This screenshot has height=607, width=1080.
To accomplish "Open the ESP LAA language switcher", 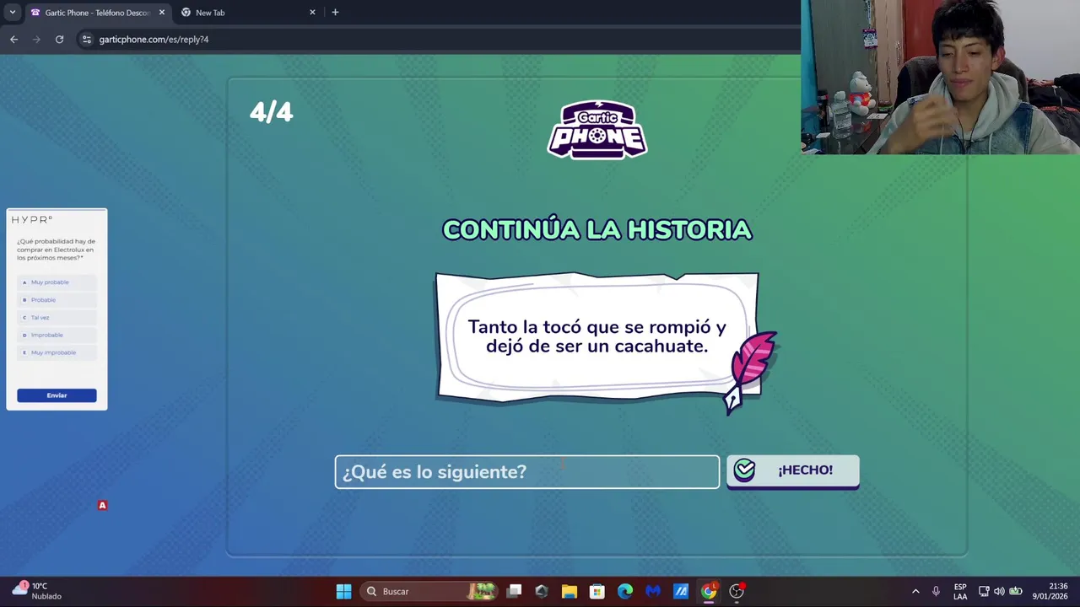I will coord(960,591).
